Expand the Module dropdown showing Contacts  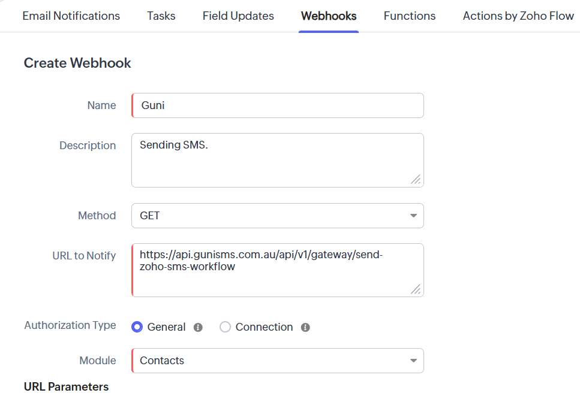click(x=278, y=361)
